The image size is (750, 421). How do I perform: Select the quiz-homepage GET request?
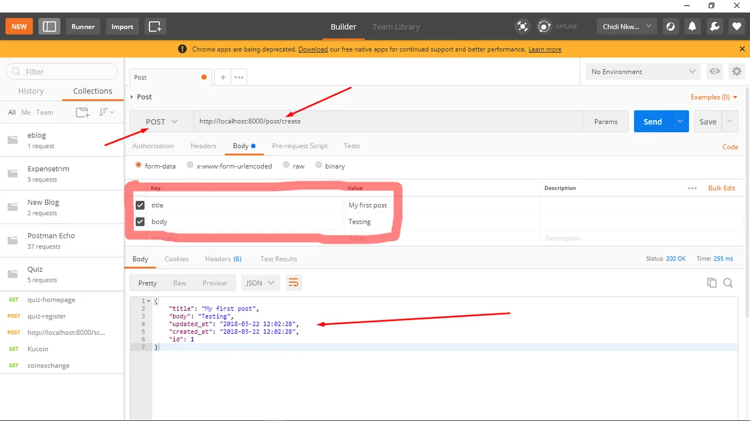coord(62,299)
